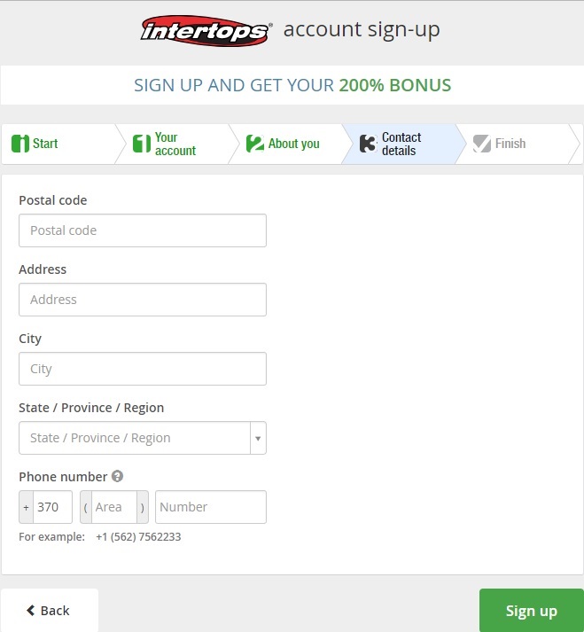Click into the Address text field
The height and width of the screenshot is (632, 584).
click(143, 300)
